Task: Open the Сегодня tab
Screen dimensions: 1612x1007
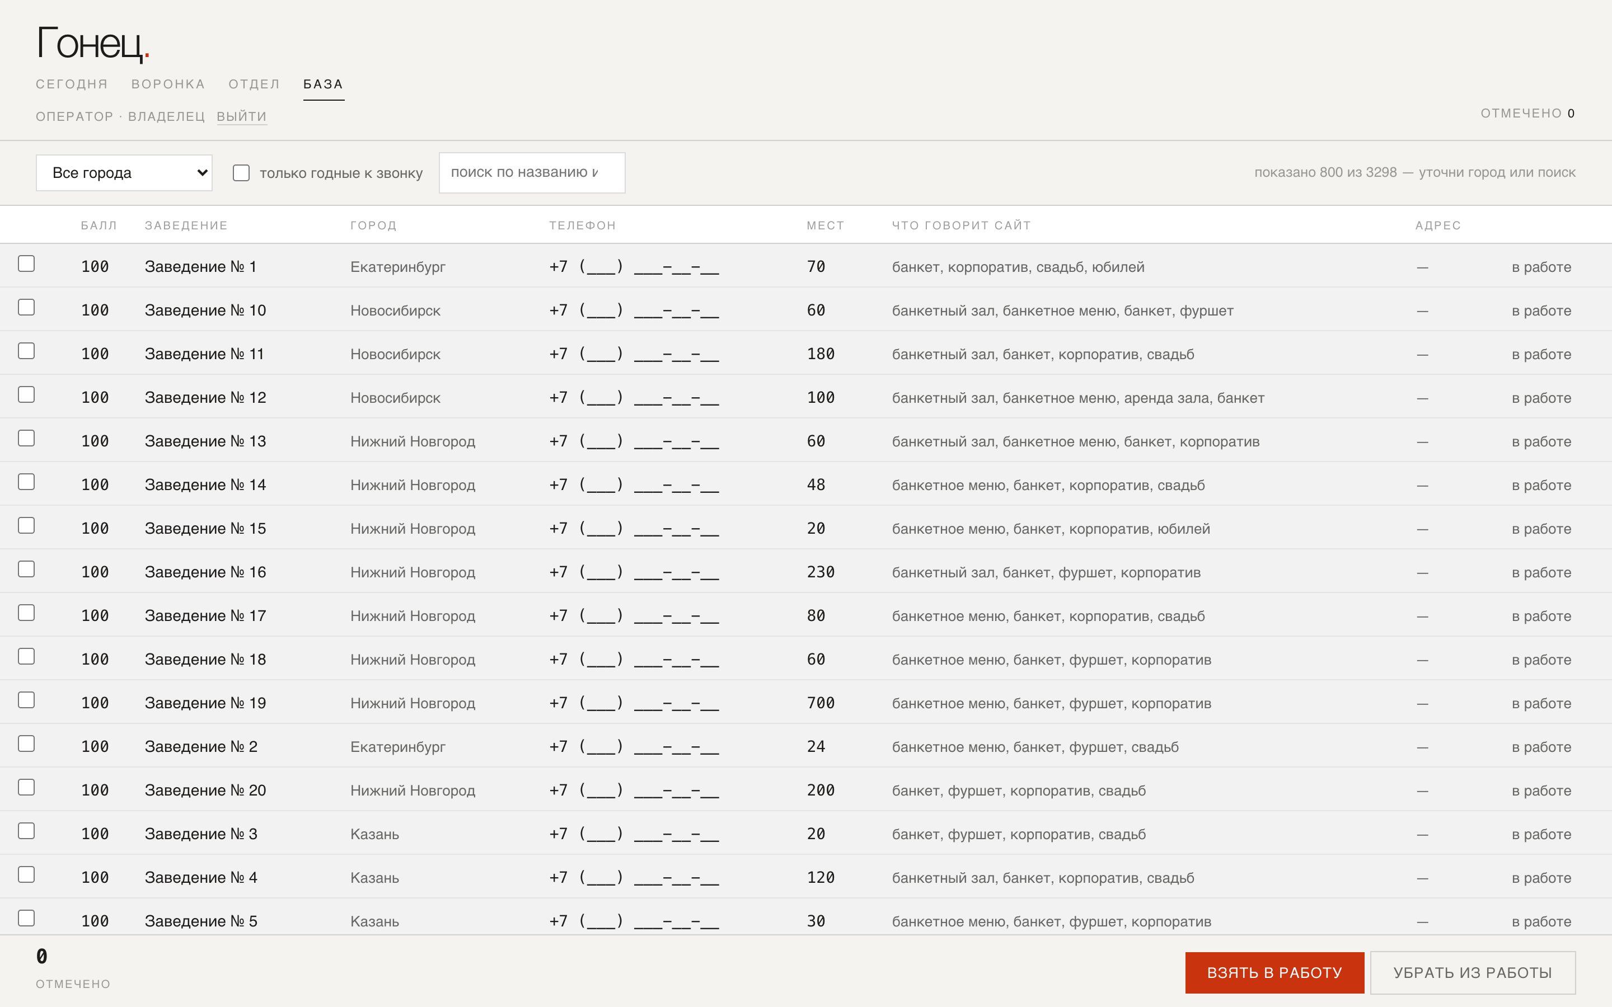Action: click(72, 84)
